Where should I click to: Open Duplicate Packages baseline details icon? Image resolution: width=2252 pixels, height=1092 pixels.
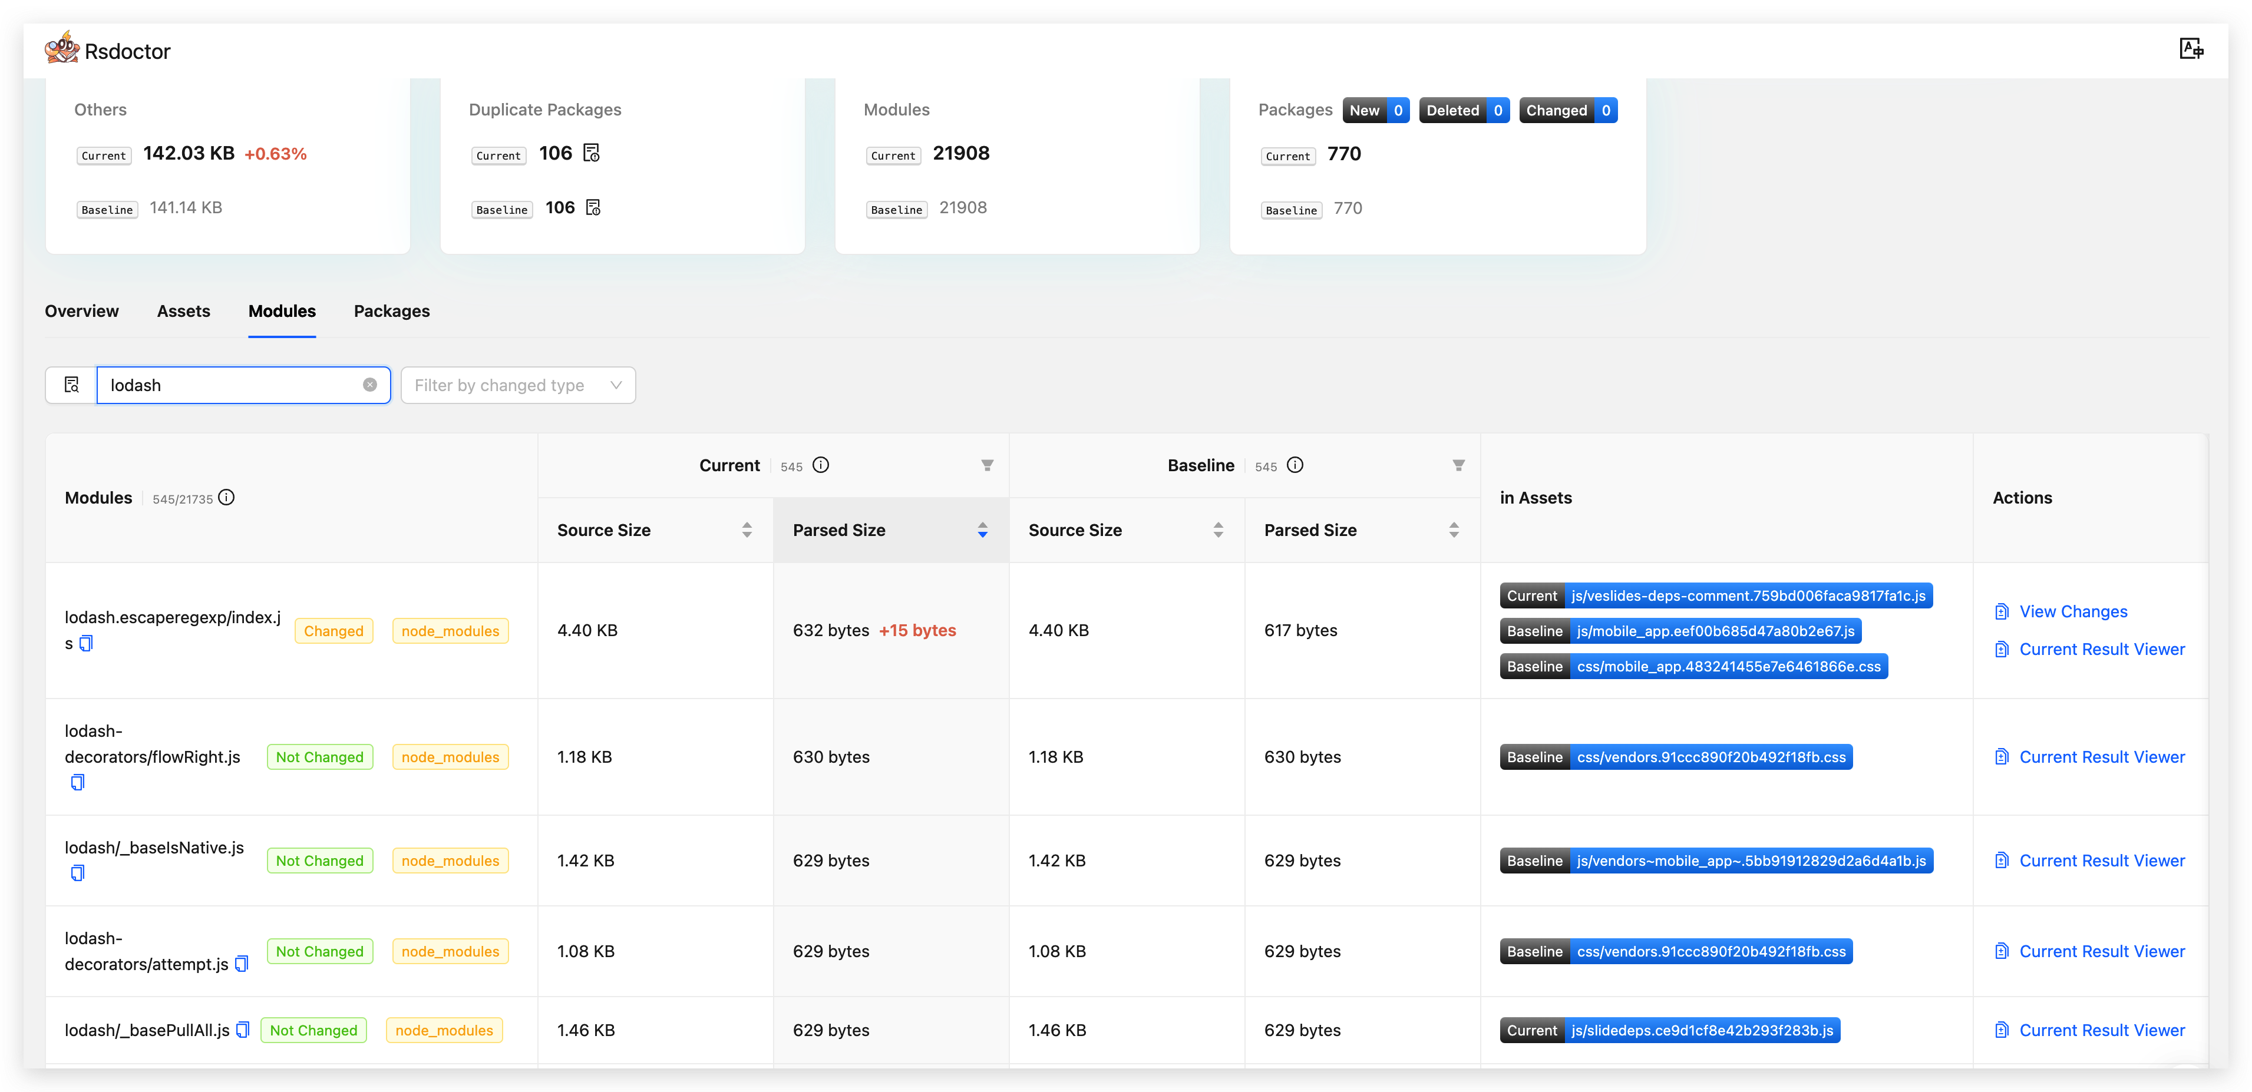593,207
